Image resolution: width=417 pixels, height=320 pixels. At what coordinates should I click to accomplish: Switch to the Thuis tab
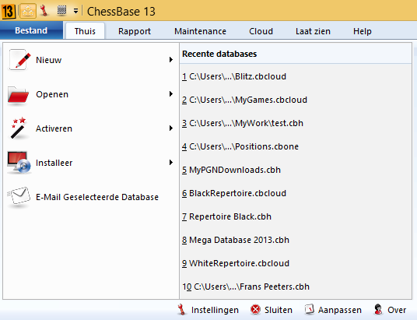pyautogui.click(x=85, y=31)
